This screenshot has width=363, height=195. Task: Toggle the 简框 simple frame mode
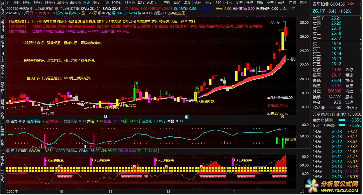(x=260, y=3)
